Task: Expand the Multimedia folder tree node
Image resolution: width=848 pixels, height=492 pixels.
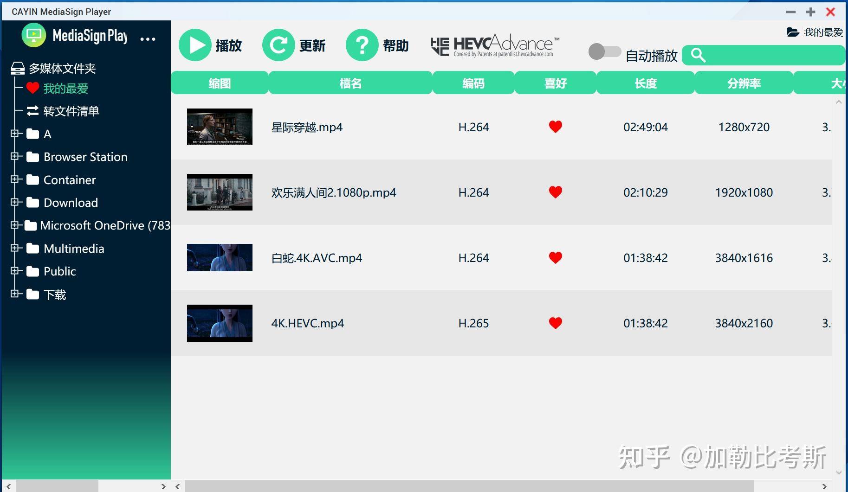Action: (x=14, y=248)
